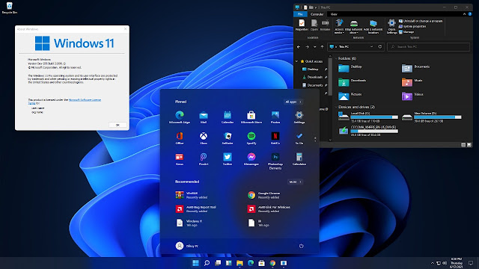Click the Explorer back arrow
Screen dimensions: 479x269
(299, 47)
